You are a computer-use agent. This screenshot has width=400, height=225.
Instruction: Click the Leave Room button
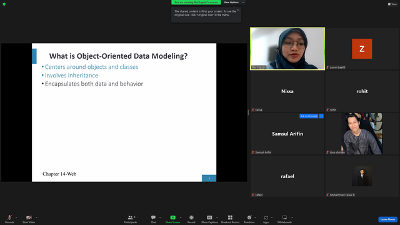pos(387,219)
